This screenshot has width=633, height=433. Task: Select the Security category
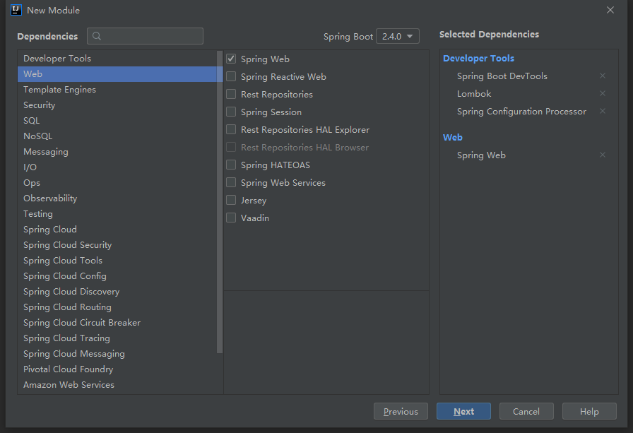point(39,105)
